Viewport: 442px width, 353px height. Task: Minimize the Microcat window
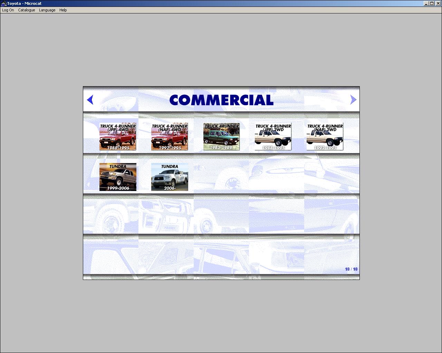[426, 3]
